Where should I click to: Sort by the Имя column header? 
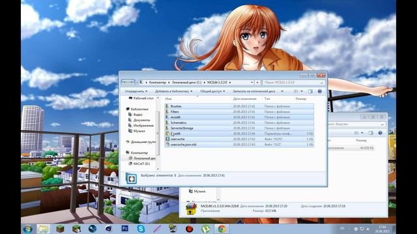tap(168, 99)
